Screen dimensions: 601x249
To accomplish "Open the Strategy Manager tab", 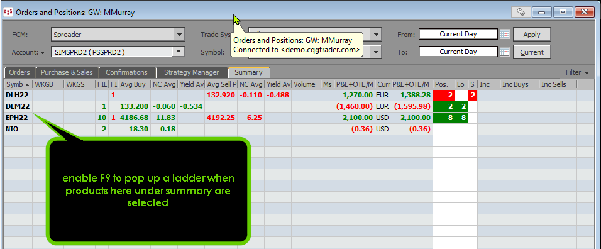I will [192, 72].
